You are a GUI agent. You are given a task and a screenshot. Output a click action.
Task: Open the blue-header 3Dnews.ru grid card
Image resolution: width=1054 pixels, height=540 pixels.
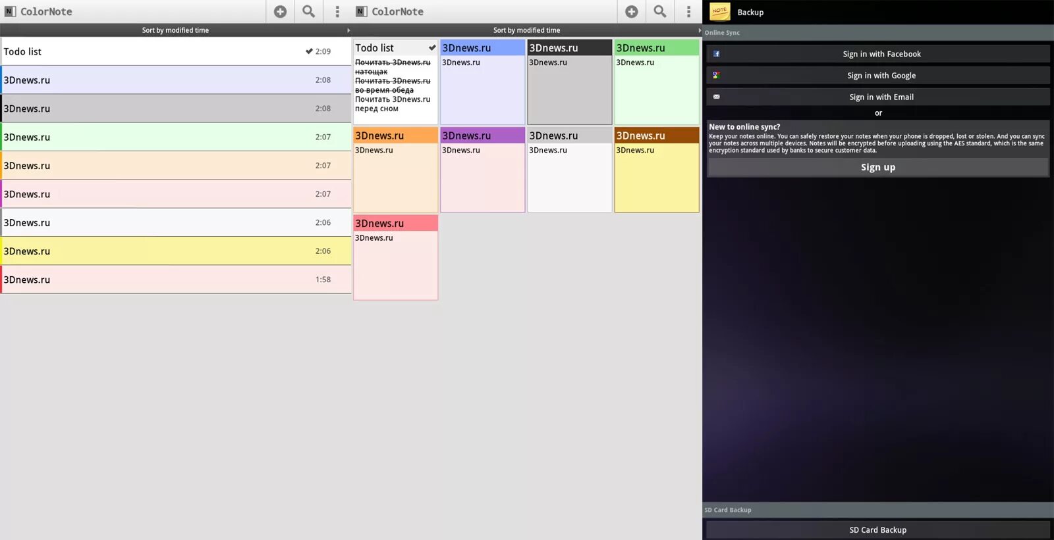(483, 82)
